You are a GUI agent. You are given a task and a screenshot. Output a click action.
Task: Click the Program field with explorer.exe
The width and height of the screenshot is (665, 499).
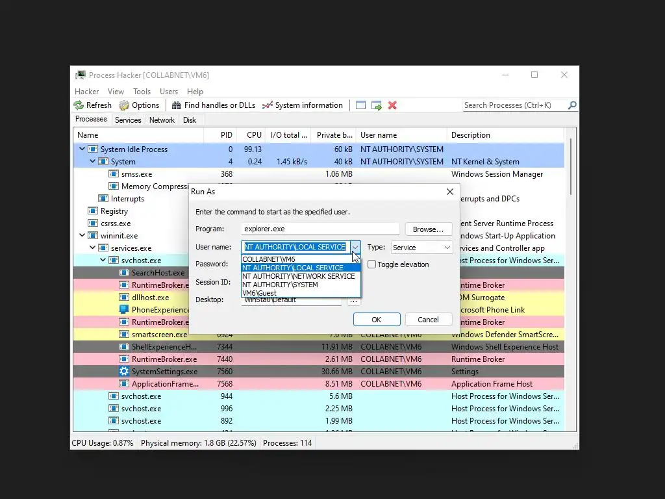point(320,229)
